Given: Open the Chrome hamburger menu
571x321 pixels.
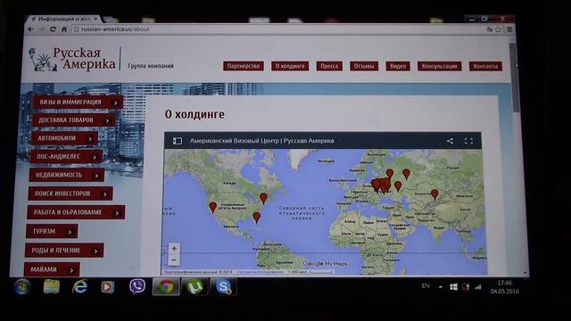Looking at the screenshot, I should click(509, 29).
